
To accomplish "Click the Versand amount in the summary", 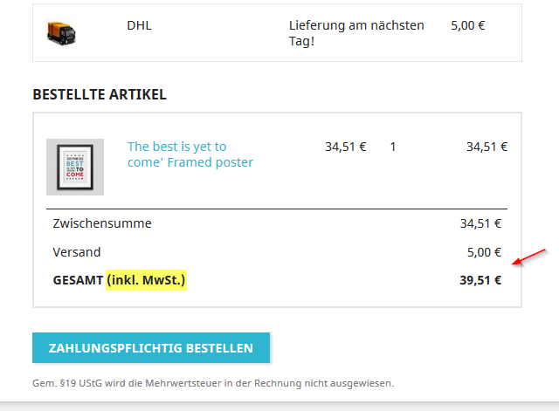I will (x=485, y=252).
